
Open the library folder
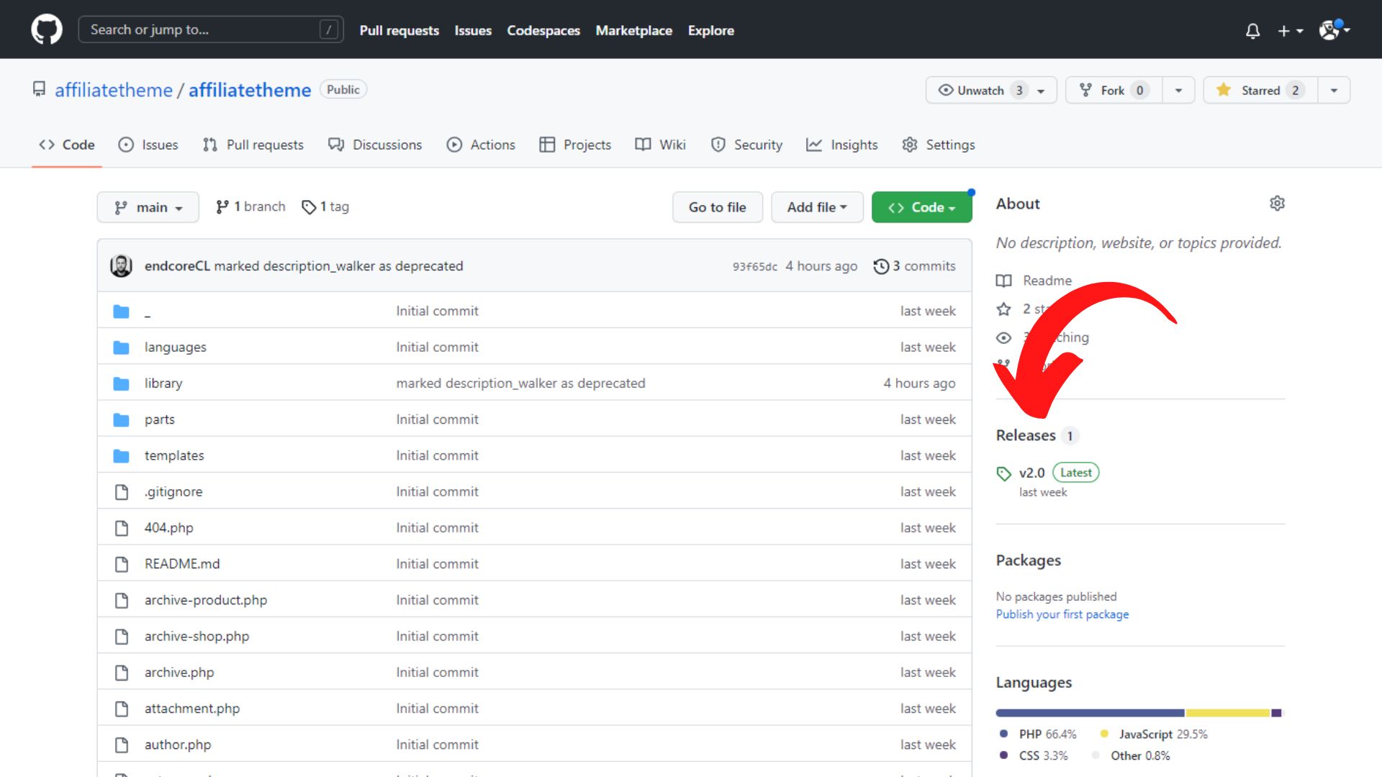(x=163, y=383)
